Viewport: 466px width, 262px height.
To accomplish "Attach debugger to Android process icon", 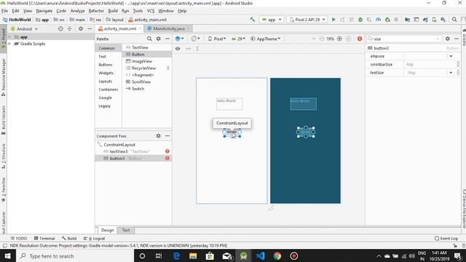I will pyautogui.click(x=387, y=20).
